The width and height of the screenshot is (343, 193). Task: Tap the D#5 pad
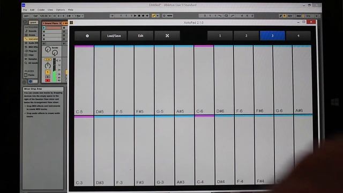(x=104, y=80)
